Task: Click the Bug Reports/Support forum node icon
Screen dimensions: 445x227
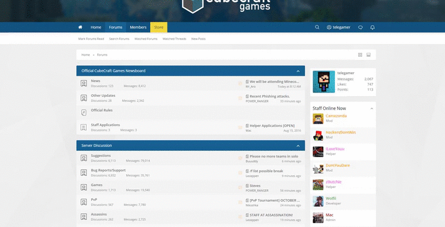Action: (x=84, y=173)
